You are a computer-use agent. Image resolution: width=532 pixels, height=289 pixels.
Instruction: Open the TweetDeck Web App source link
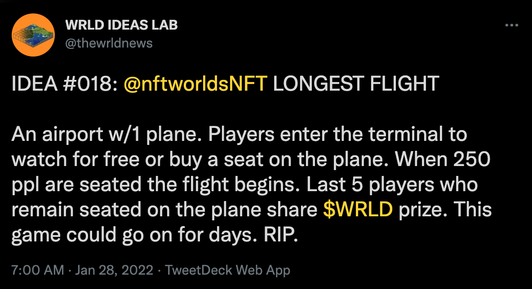(228, 270)
